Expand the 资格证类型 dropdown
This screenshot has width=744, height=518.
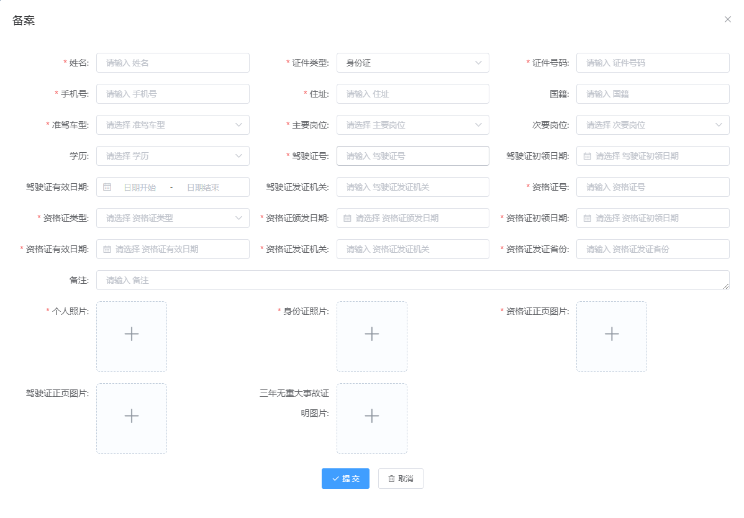tap(173, 218)
